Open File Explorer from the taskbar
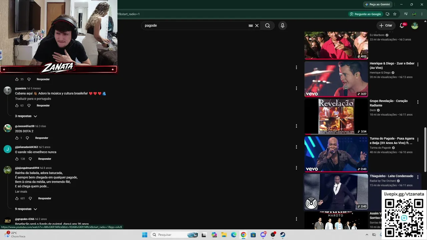427x240 pixels. pyautogui.click(x=224, y=235)
